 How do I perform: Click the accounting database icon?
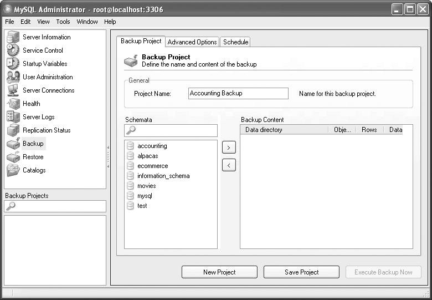(x=130, y=146)
